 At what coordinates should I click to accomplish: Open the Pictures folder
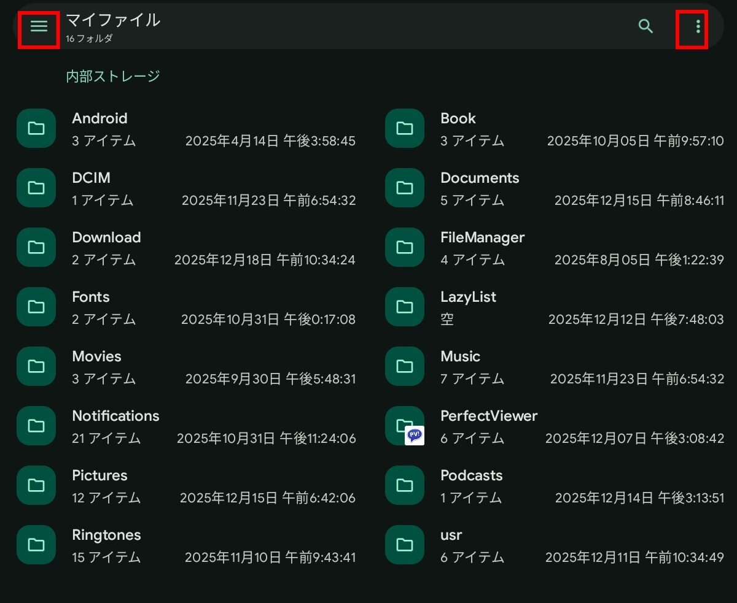pos(99,475)
